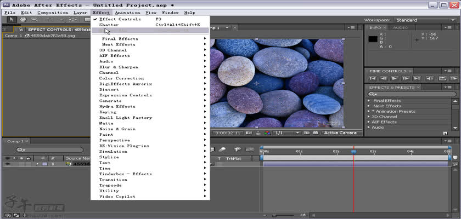Open Time Controls panel options menu
This screenshot has width=461, height=219.
pos(448,71)
